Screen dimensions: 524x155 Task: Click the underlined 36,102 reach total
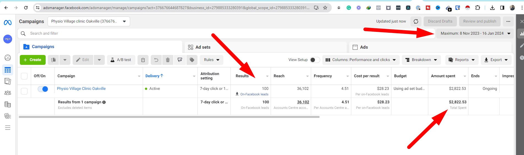pos(303,102)
